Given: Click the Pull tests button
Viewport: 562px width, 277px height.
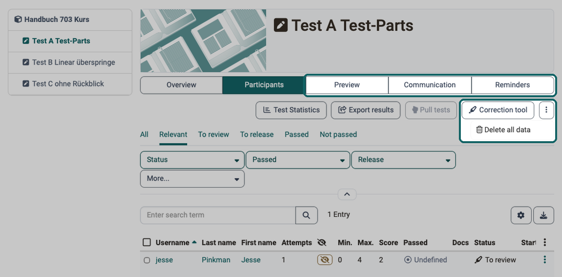Looking at the screenshot, I should click(431, 110).
